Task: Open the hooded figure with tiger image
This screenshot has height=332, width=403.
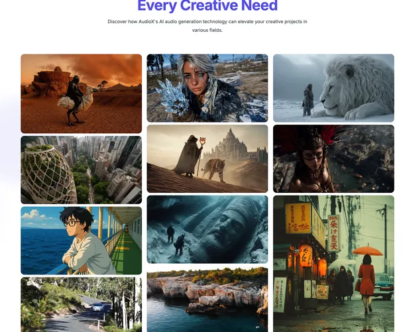Action: point(207,158)
